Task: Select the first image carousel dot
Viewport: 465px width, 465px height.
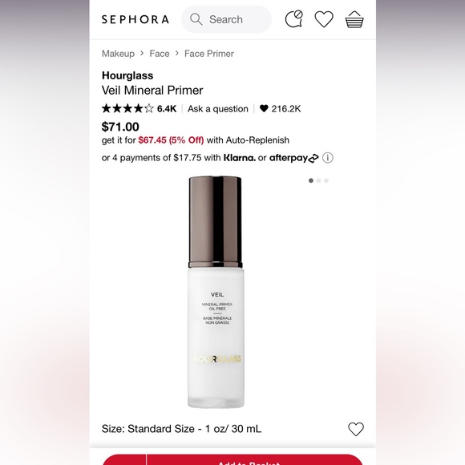Action: point(311,180)
